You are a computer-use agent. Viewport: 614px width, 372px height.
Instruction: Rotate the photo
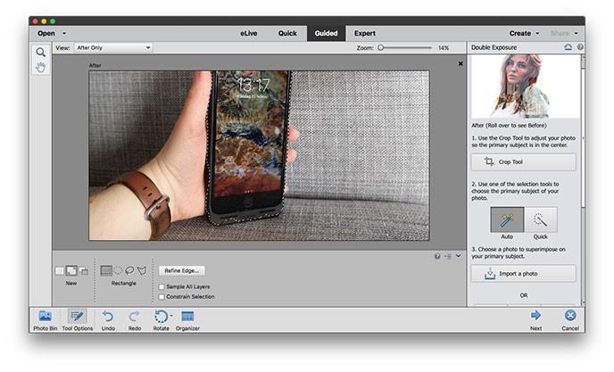tap(161, 320)
